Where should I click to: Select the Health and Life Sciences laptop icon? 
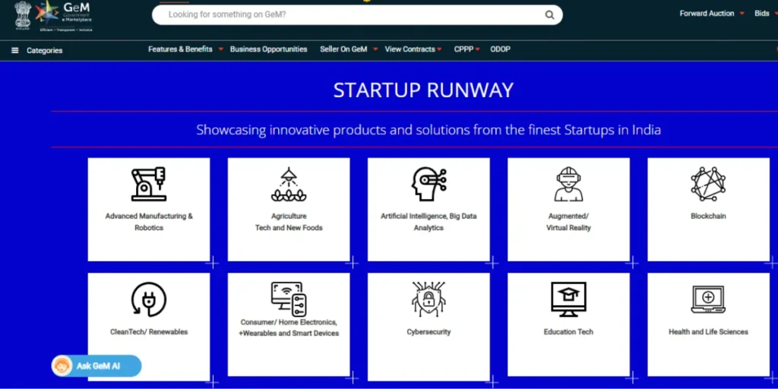click(x=709, y=299)
